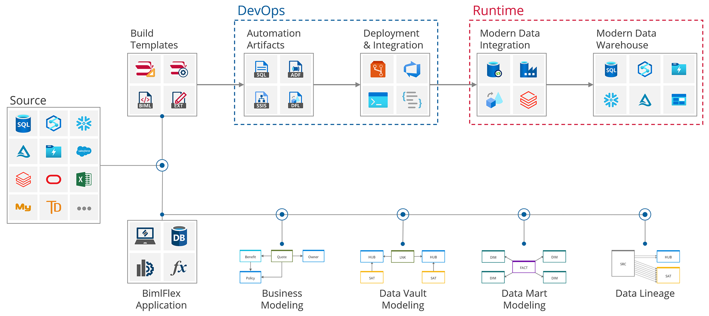Image resolution: width=709 pixels, height=316 pixels.
Task: Select the Data Vault Modeling label
Action: pyautogui.click(x=403, y=299)
